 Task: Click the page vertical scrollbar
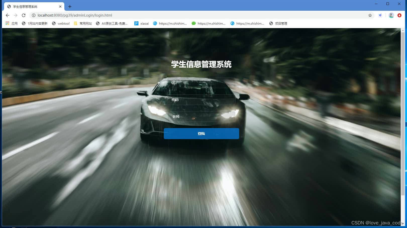pos(403,114)
